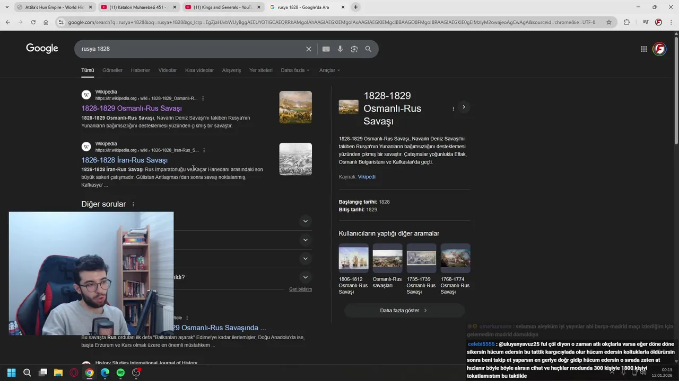Open more options for Osmanlı-Rus Savaşı result

[x=203, y=98]
